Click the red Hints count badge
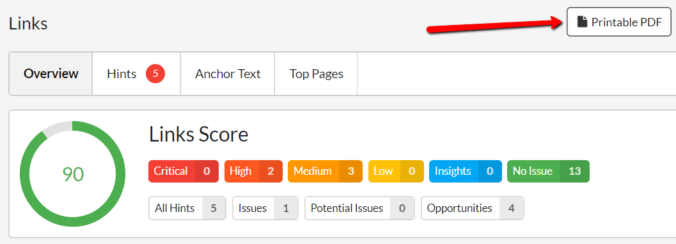The image size is (676, 244). click(x=155, y=74)
